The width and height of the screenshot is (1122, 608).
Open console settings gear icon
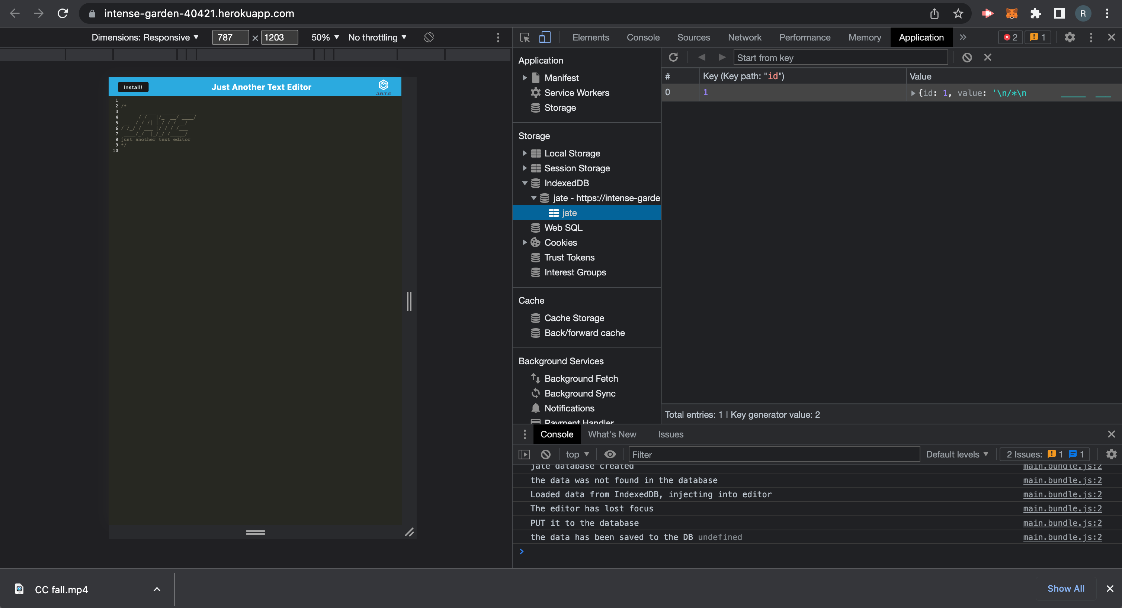pyautogui.click(x=1111, y=455)
